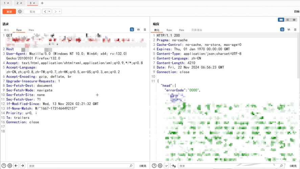
Task: Open the forward history dropdown arrow
Action: [60, 11]
